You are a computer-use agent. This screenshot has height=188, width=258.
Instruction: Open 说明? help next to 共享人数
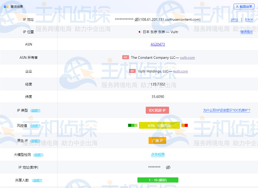click(x=37, y=180)
